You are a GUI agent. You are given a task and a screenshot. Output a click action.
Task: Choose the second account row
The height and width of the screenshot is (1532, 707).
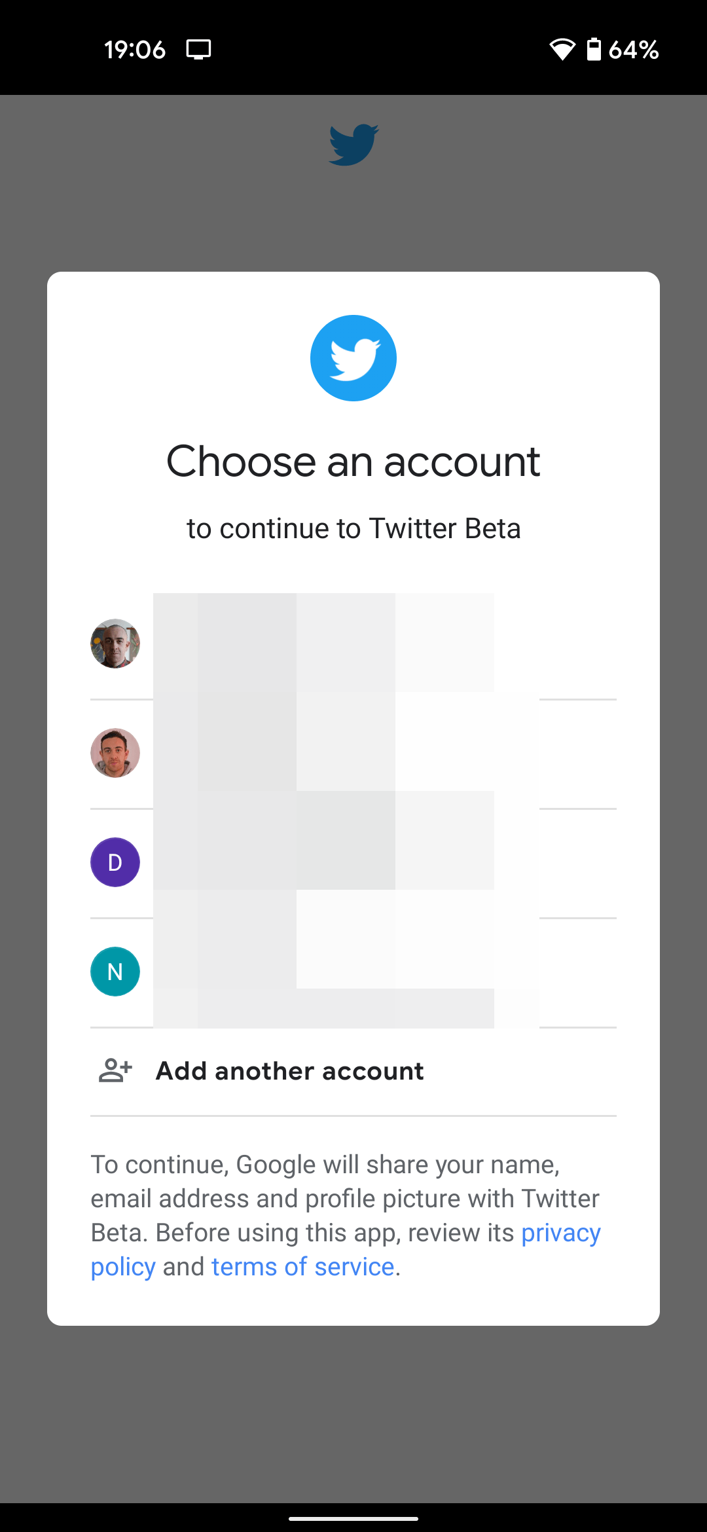coord(353,753)
